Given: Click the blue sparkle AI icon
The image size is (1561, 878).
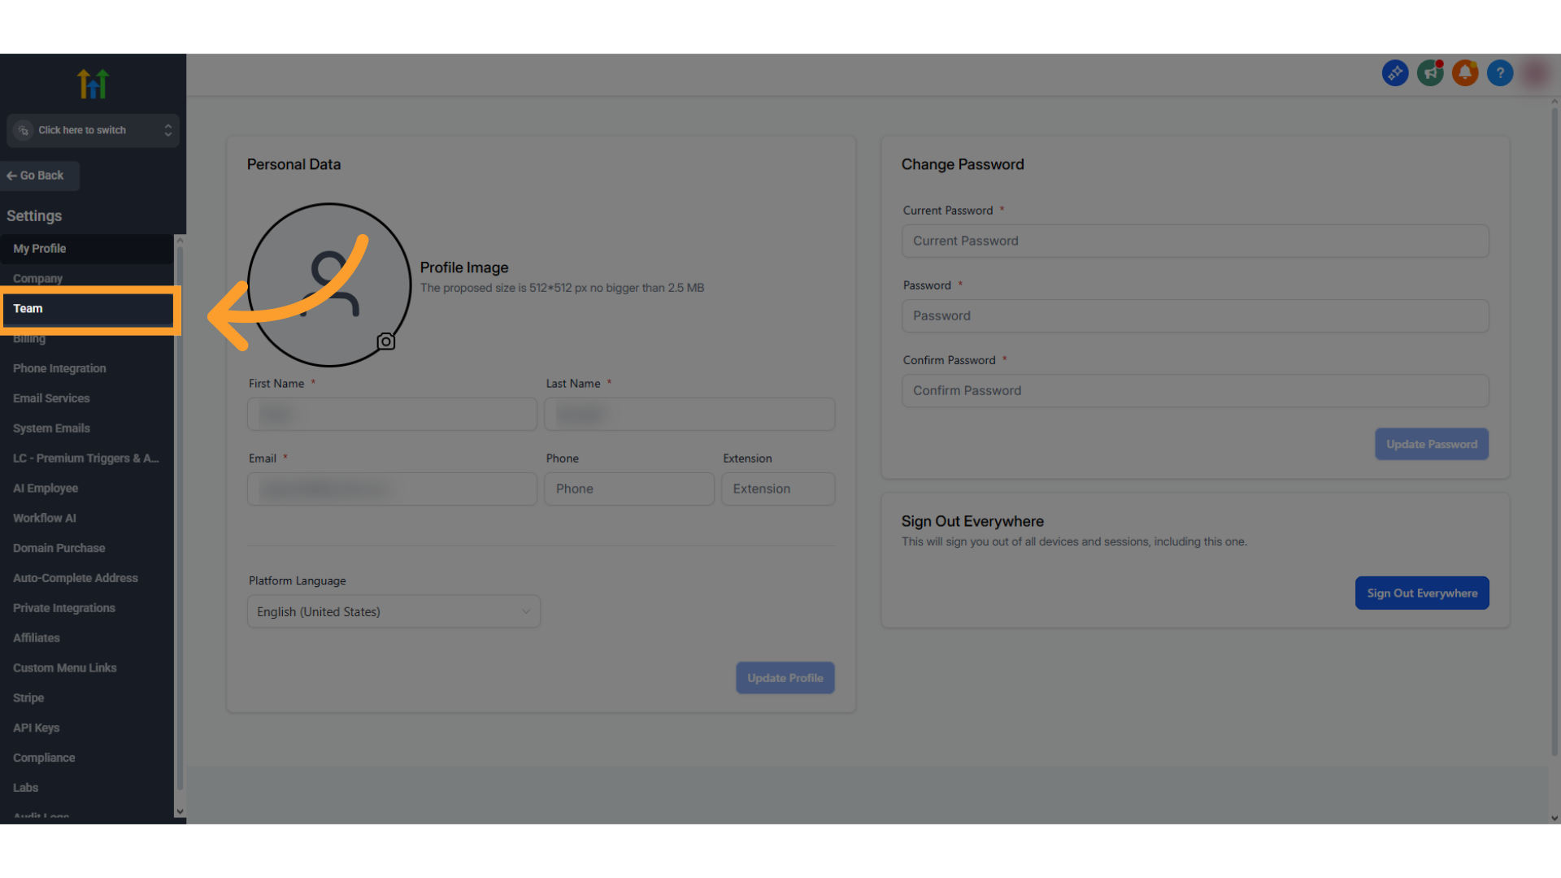Looking at the screenshot, I should click(1395, 73).
